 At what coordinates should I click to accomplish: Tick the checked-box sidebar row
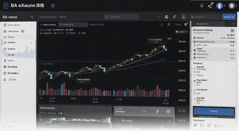tap(18, 73)
